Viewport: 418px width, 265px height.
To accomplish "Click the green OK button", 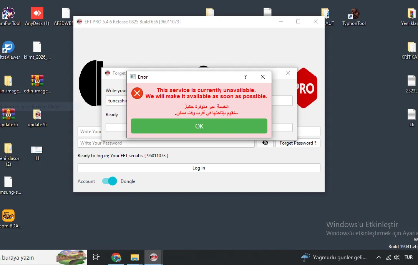I will [199, 126].
